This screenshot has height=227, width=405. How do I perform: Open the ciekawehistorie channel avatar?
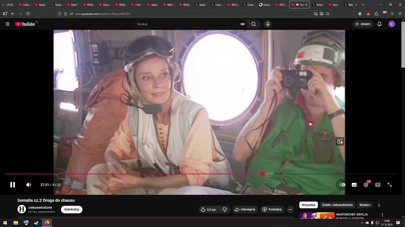[x=22, y=209]
